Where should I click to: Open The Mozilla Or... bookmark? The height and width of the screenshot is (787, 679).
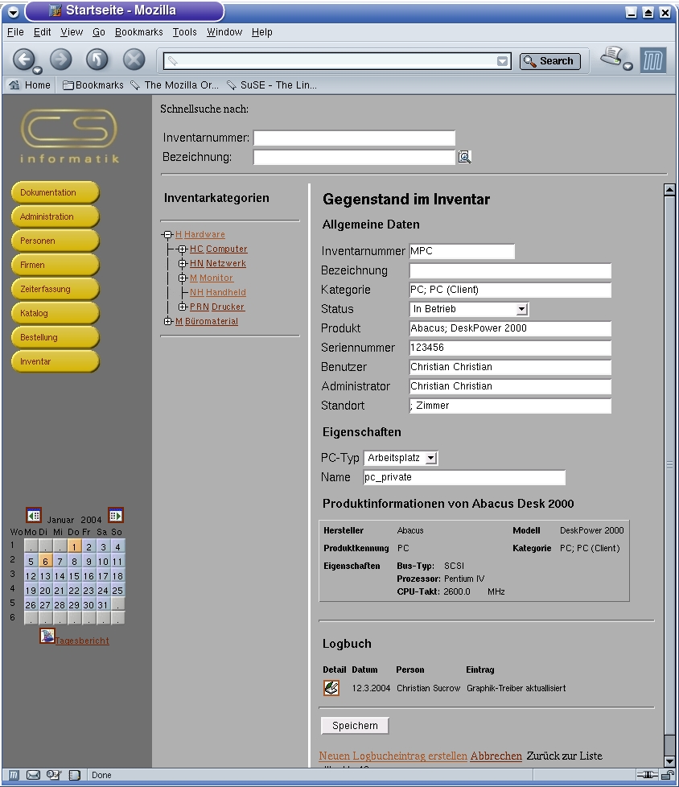click(175, 84)
